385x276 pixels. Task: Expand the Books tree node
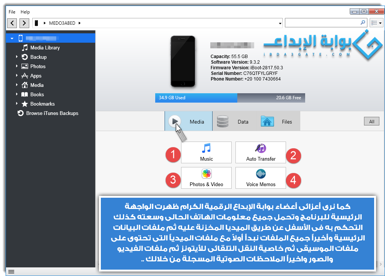pos(17,94)
